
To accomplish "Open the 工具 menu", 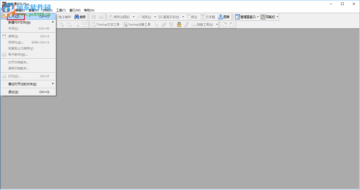I will (x=61, y=10).
